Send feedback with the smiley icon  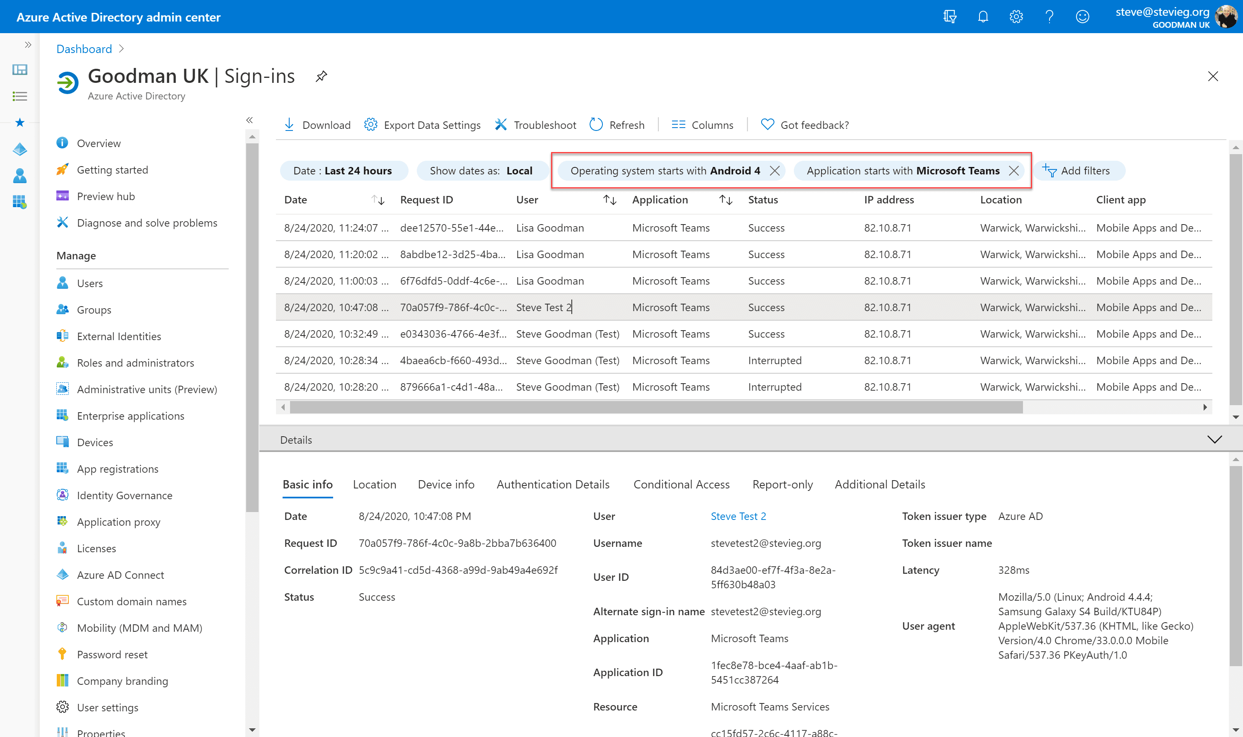coord(1083,17)
